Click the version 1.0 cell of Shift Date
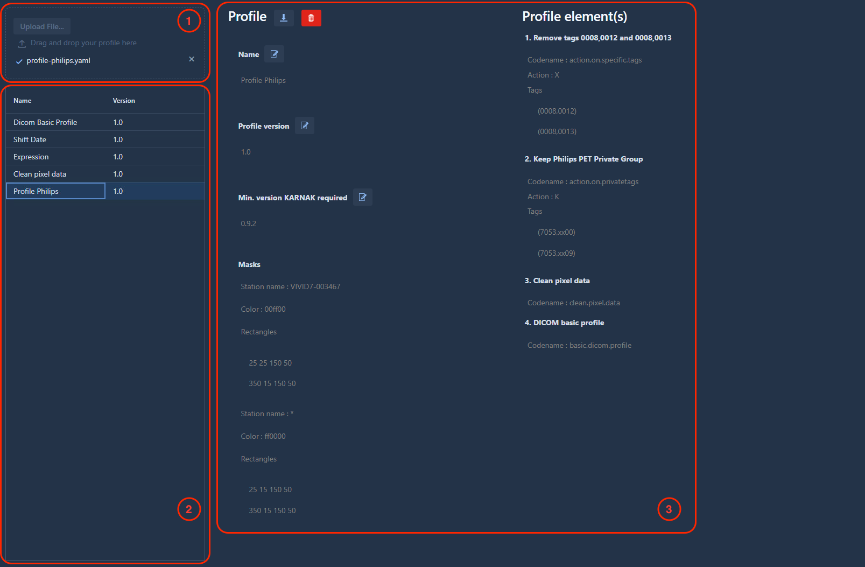The width and height of the screenshot is (865, 567). click(x=155, y=139)
